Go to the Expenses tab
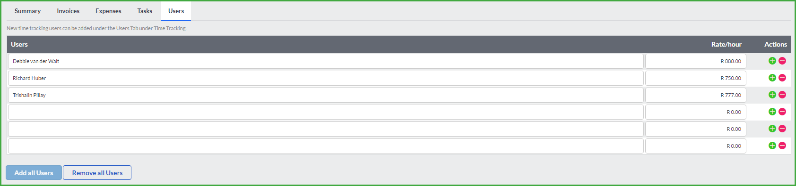This screenshot has height=186, width=796. coord(108,11)
